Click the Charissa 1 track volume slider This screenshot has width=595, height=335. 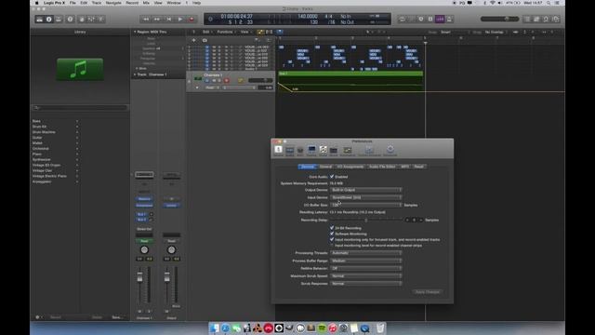(x=260, y=81)
